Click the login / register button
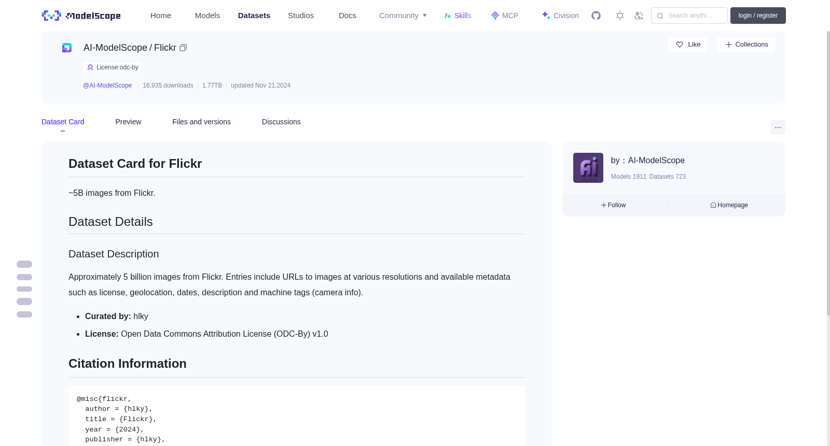 tap(758, 16)
